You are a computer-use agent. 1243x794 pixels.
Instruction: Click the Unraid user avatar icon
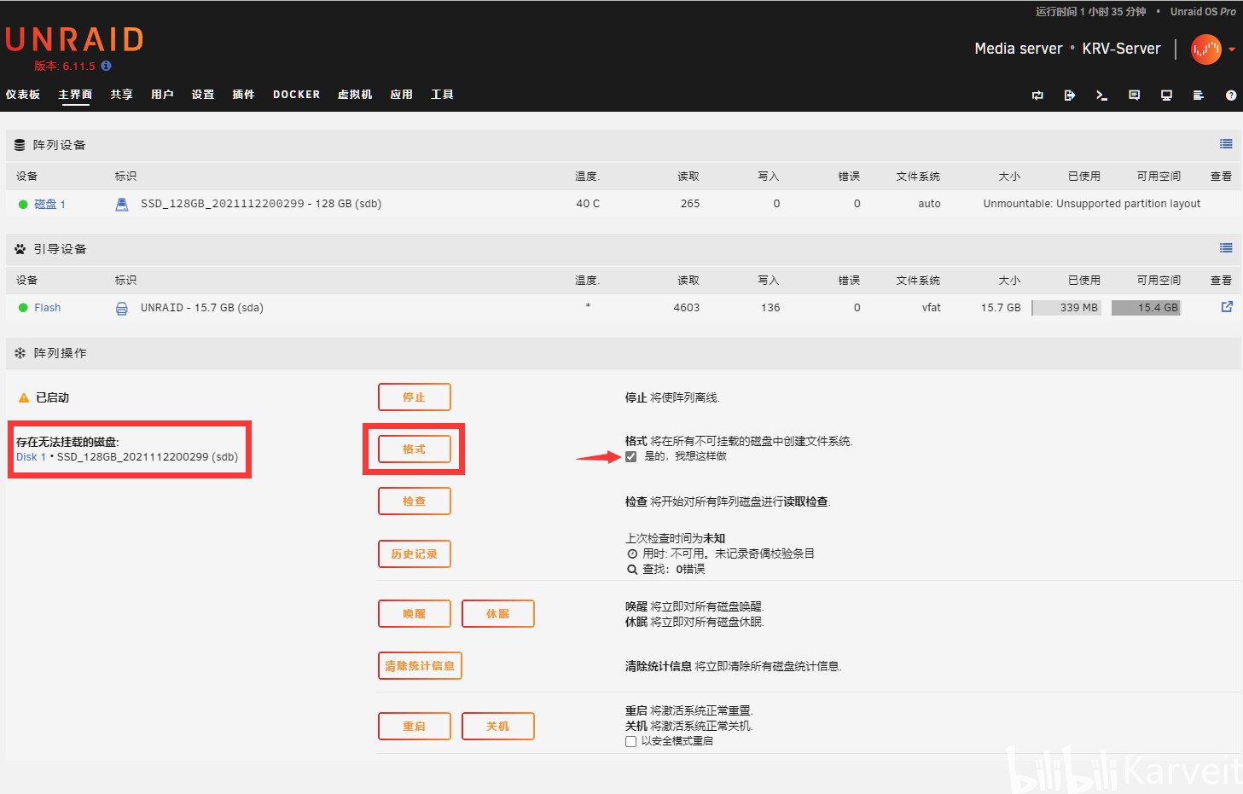(x=1206, y=49)
